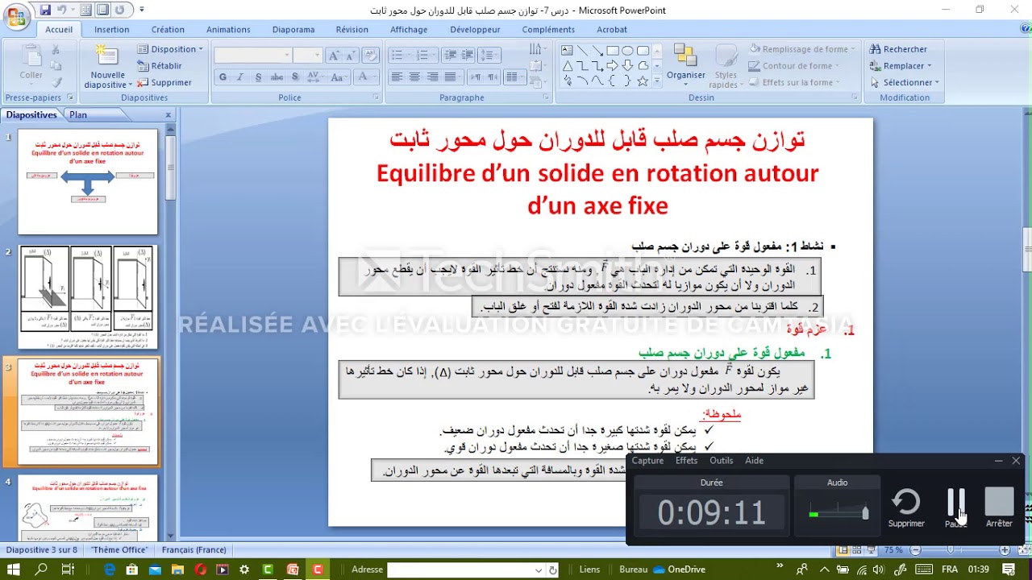Justify the text
The width and height of the screenshot is (1032, 580).
point(451,77)
